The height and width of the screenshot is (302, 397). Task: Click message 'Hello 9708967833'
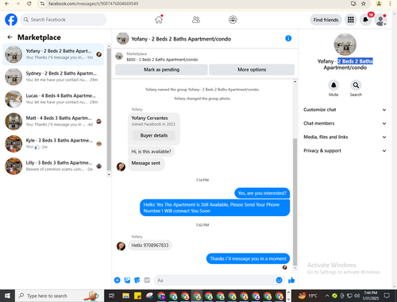pos(150,246)
